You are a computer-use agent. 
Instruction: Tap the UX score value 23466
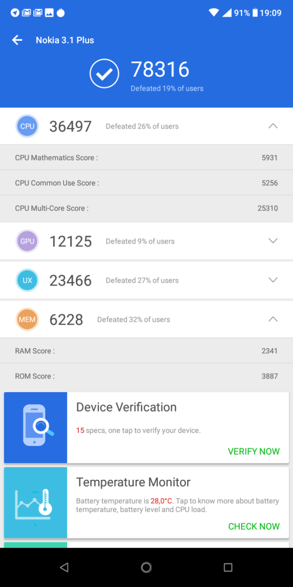click(70, 280)
